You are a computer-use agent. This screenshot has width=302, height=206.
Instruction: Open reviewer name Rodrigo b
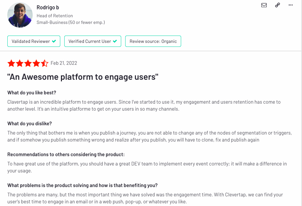pyautogui.click(x=48, y=8)
